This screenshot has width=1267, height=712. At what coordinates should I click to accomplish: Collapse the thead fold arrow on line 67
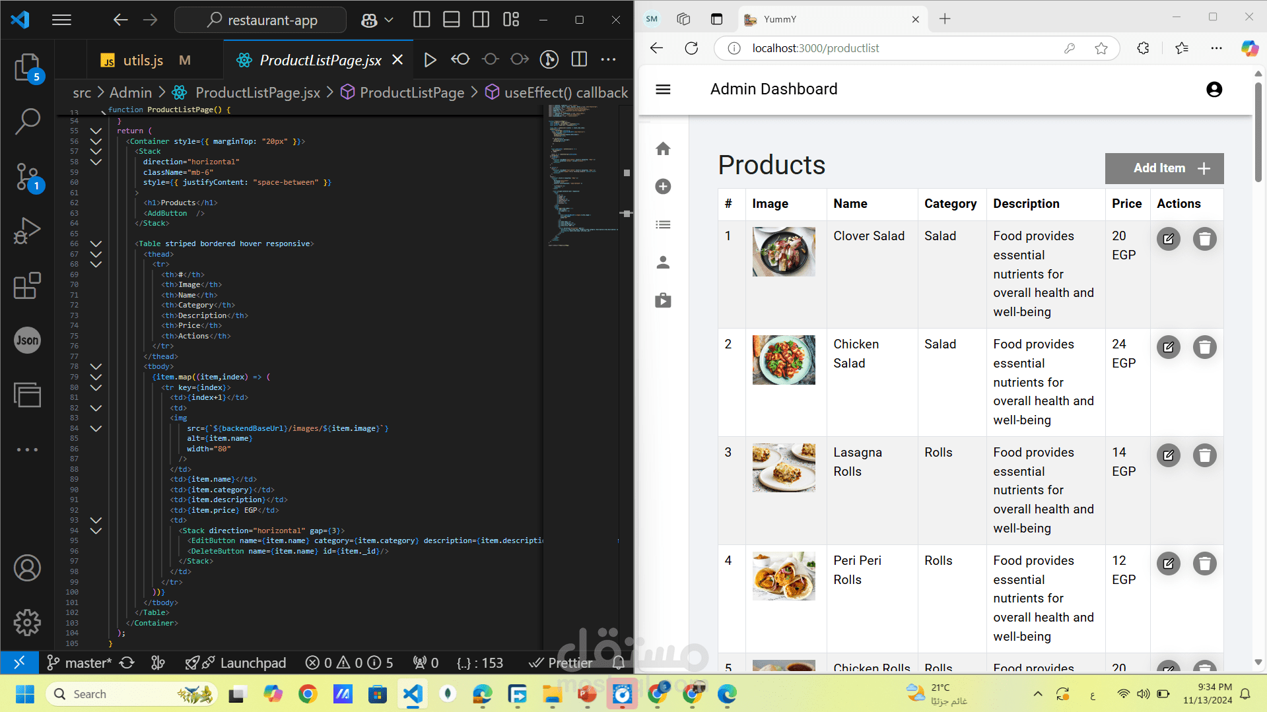[x=96, y=254]
